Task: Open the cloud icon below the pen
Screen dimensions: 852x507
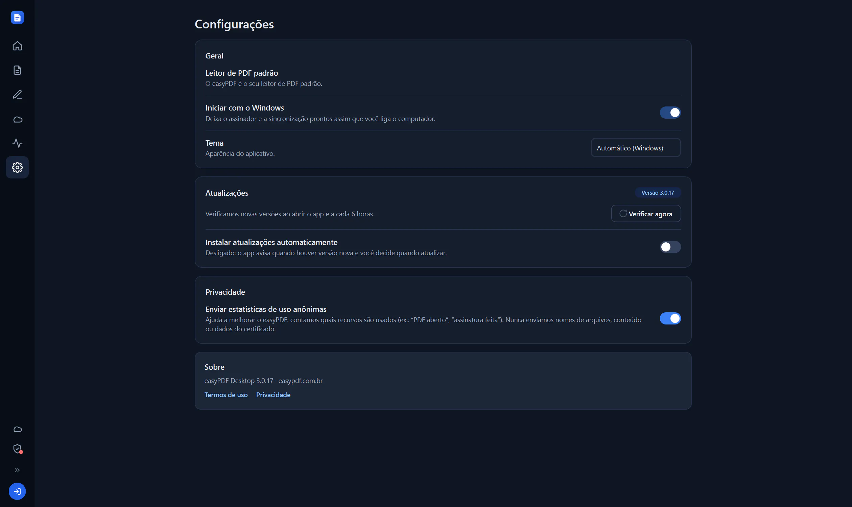Action: [17, 119]
